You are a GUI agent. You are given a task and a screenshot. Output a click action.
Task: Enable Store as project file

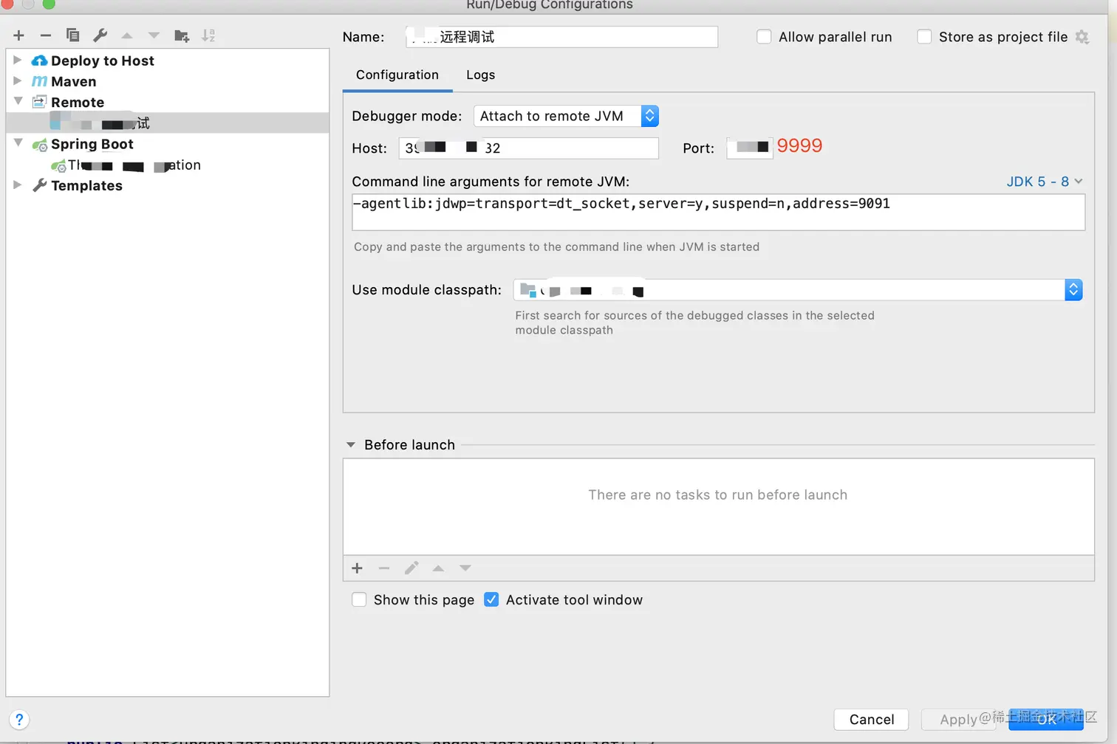click(924, 37)
